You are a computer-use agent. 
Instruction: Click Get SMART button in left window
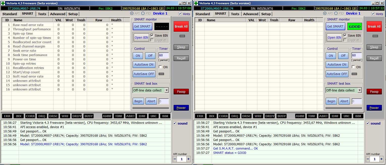(142, 26)
